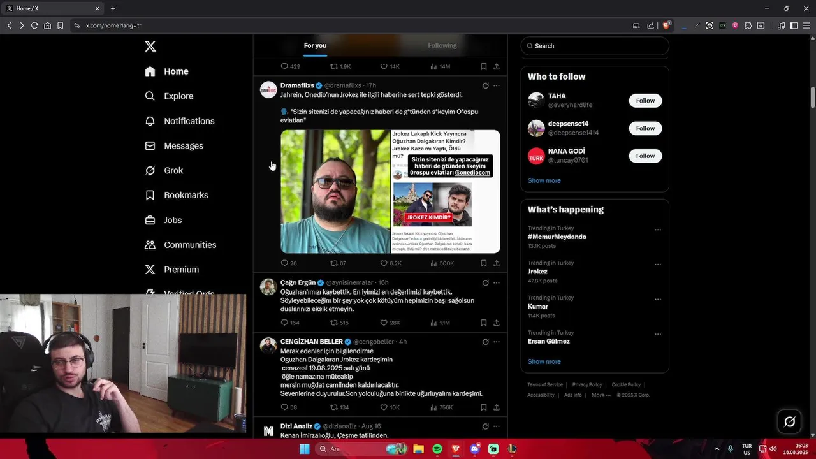Open the browser extensions puzzle icon
816x459 pixels.
coord(748,25)
